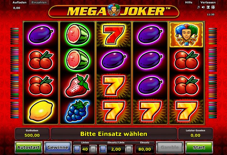Open the Einzahlen tab
227x155 pixels.
pyautogui.click(x=39, y=3)
